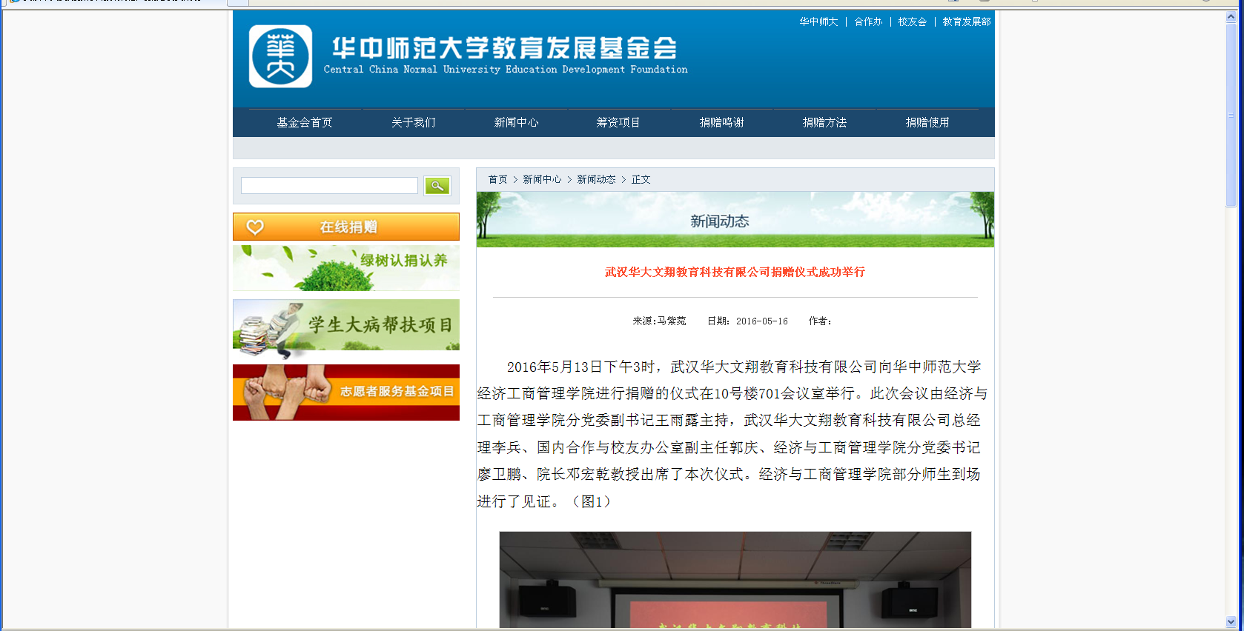Click the 正文 breadcrumb text
Viewport: 1244px width, 631px height.
pos(641,180)
